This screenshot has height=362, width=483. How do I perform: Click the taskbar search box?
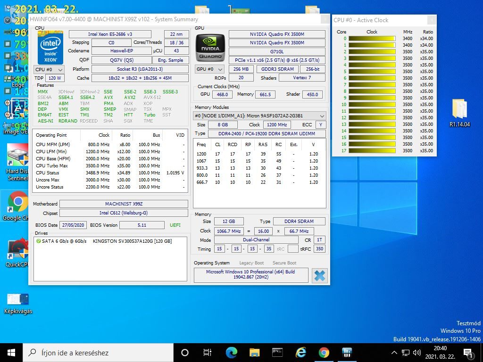98,353
